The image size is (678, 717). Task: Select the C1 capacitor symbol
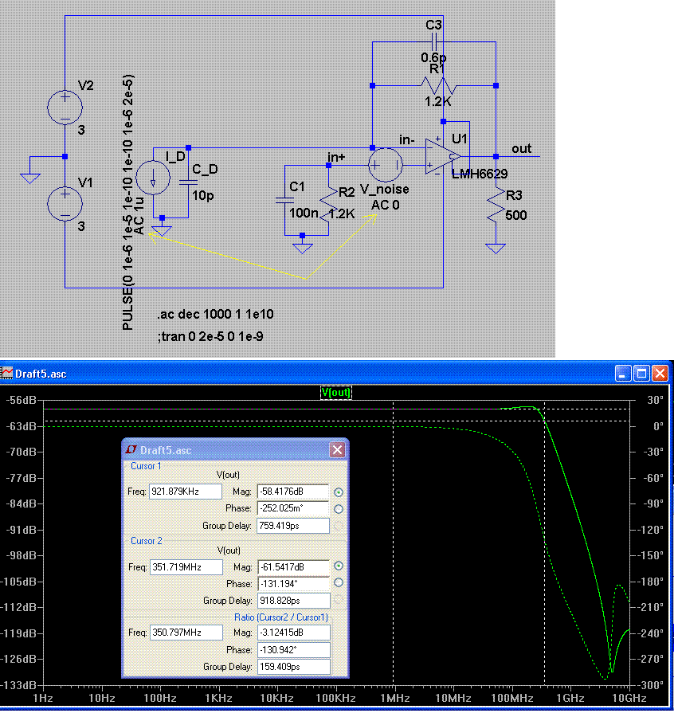pyautogui.click(x=285, y=200)
